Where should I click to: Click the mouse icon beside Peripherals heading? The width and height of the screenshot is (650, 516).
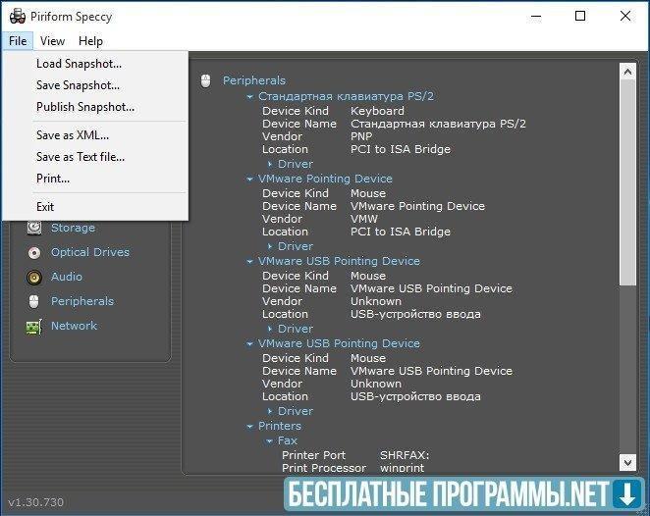click(205, 80)
